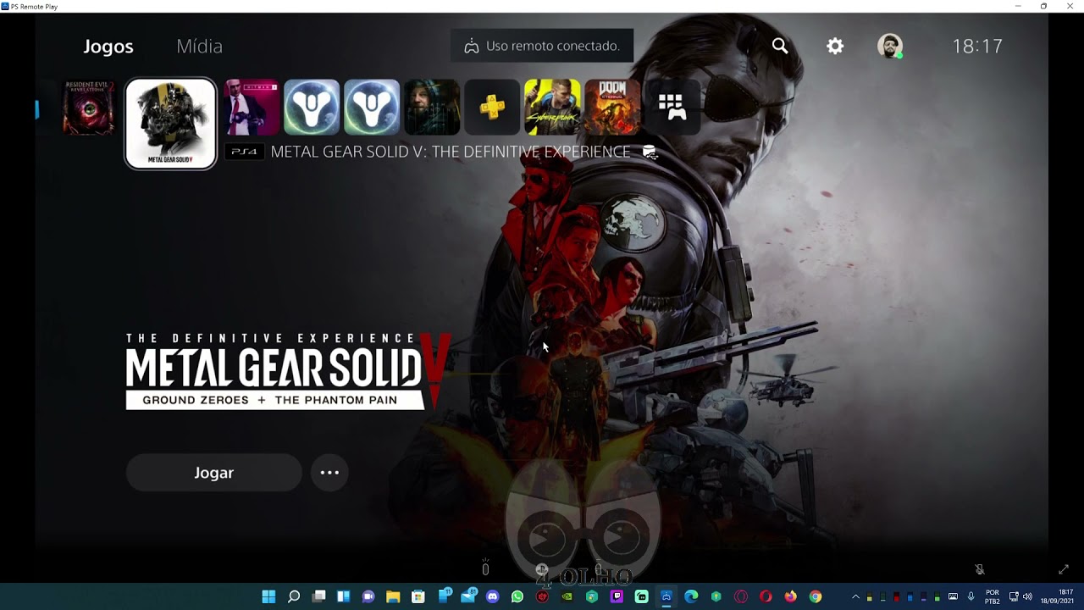The width and height of the screenshot is (1084, 610).
Task: Open Google Chrome from taskbar
Action: coord(816,596)
